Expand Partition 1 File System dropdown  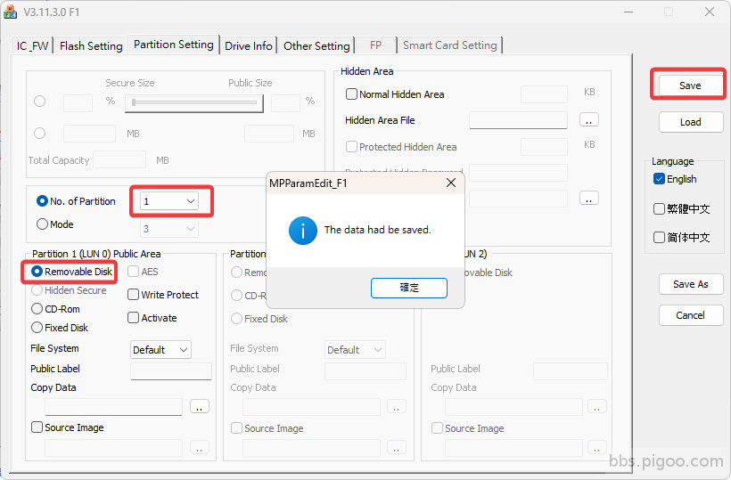(x=160, y=350)
